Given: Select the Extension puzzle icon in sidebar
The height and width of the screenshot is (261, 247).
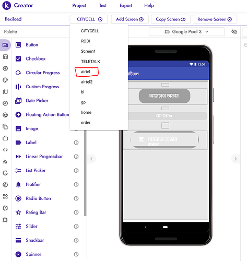Looking at the screenshot, I should (x=5, y=220).
